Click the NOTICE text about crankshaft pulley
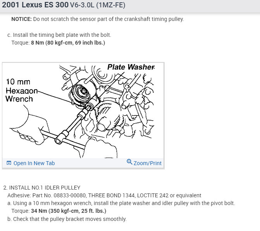The image size is (260, 231). [98, 19]
